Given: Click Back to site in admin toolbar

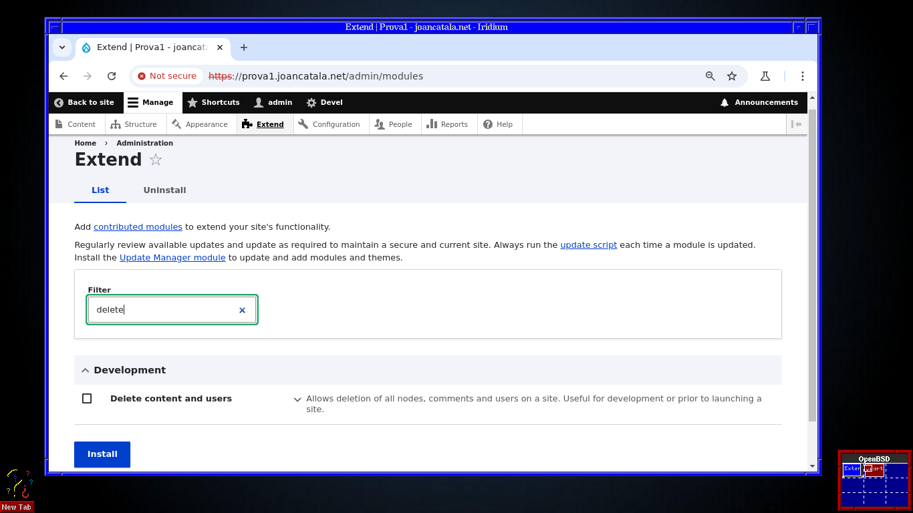Looking at the screenshot, I should 84,102.
